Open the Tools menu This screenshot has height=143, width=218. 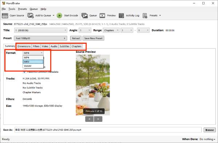point(12,9)
